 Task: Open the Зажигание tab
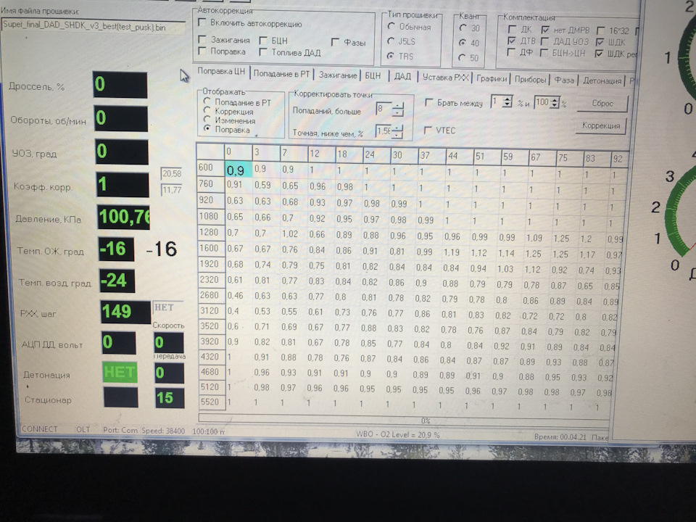337,75
